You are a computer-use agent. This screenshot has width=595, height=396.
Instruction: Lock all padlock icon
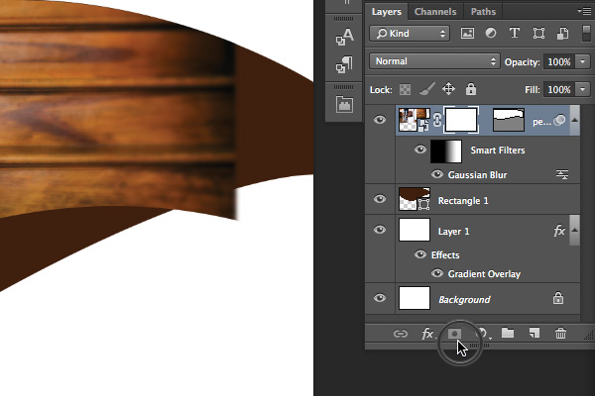pyautogui.click(x=471, y=89)
